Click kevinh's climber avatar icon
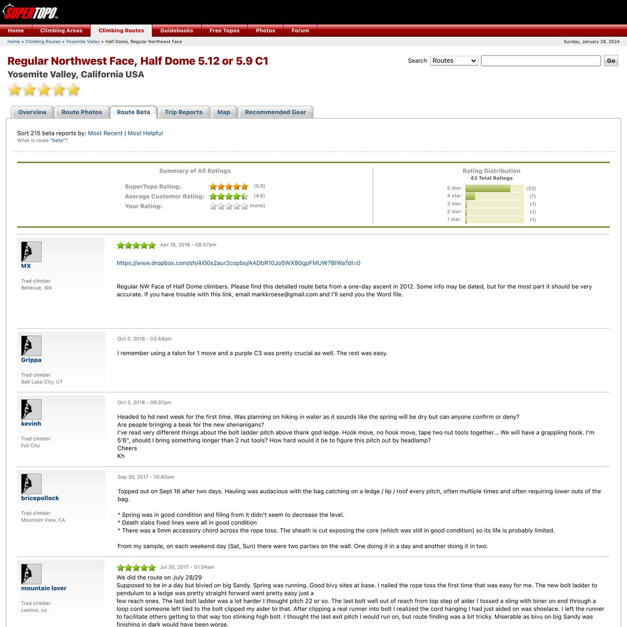This screenshot has width=627, height=627. 31,410
